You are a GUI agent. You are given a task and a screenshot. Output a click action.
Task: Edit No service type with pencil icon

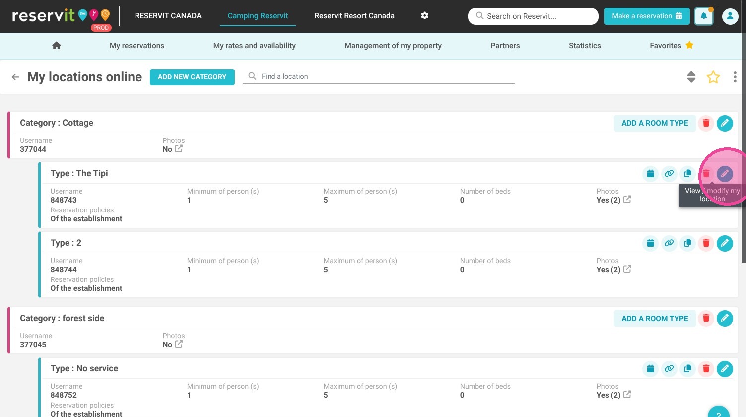[x=725, y=369]
